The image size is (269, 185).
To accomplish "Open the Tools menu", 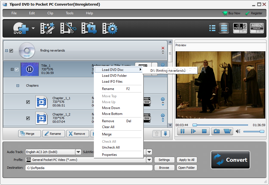I will 70,13.
